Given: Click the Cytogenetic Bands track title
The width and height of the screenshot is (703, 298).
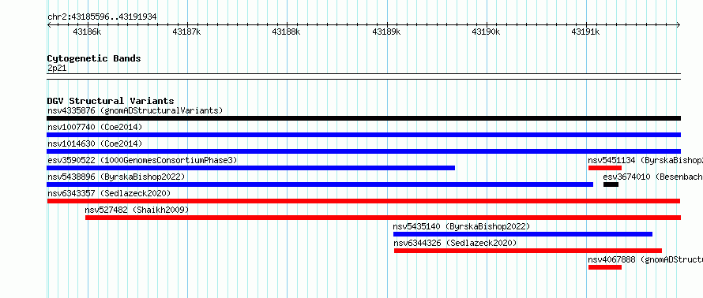Looking at the screenshot, I should point(94,58).
